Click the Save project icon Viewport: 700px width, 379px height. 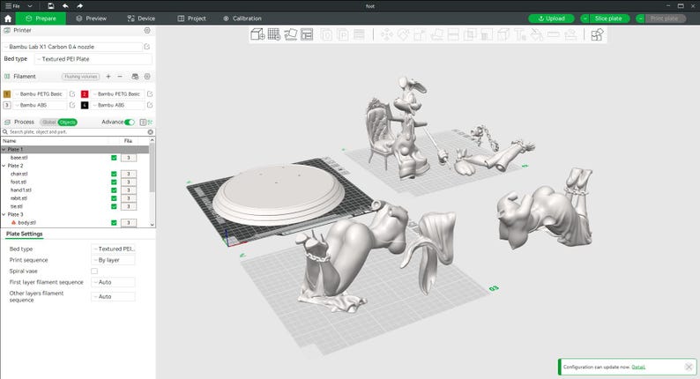click(x=50, y=6)
